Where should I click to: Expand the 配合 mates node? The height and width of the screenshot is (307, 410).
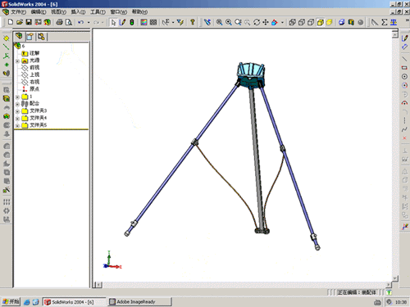(x=17, y=104)
